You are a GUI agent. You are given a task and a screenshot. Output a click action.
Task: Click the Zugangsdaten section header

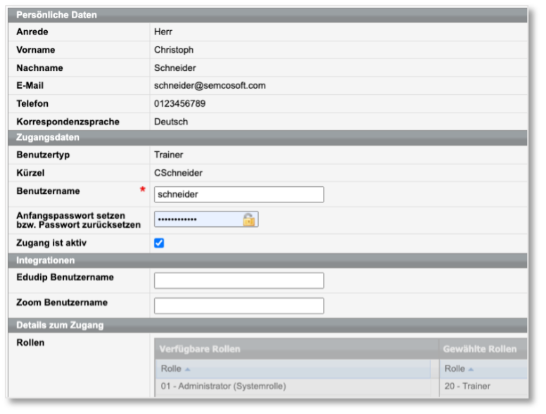(48, 138)
